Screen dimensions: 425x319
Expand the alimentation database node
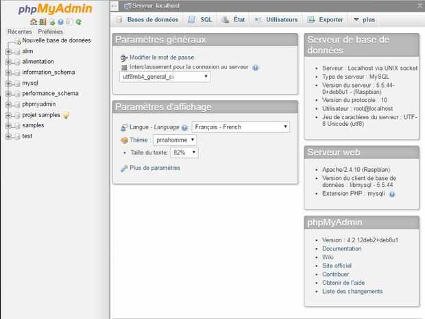8,62
